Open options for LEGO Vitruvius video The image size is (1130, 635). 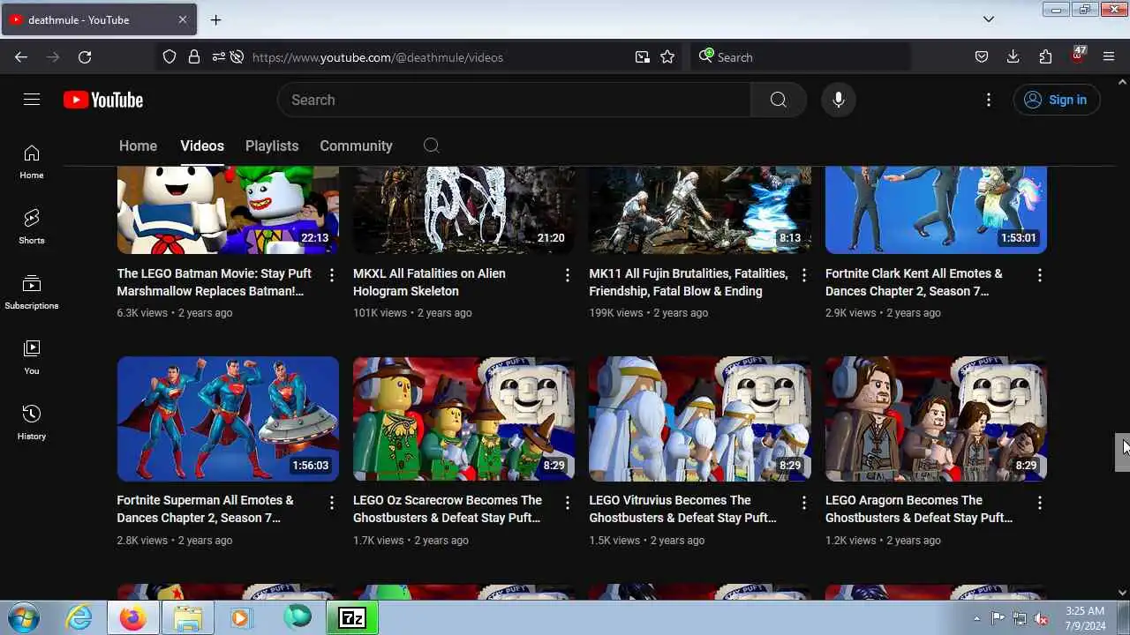pyautogui.click(x=803, y=503)
